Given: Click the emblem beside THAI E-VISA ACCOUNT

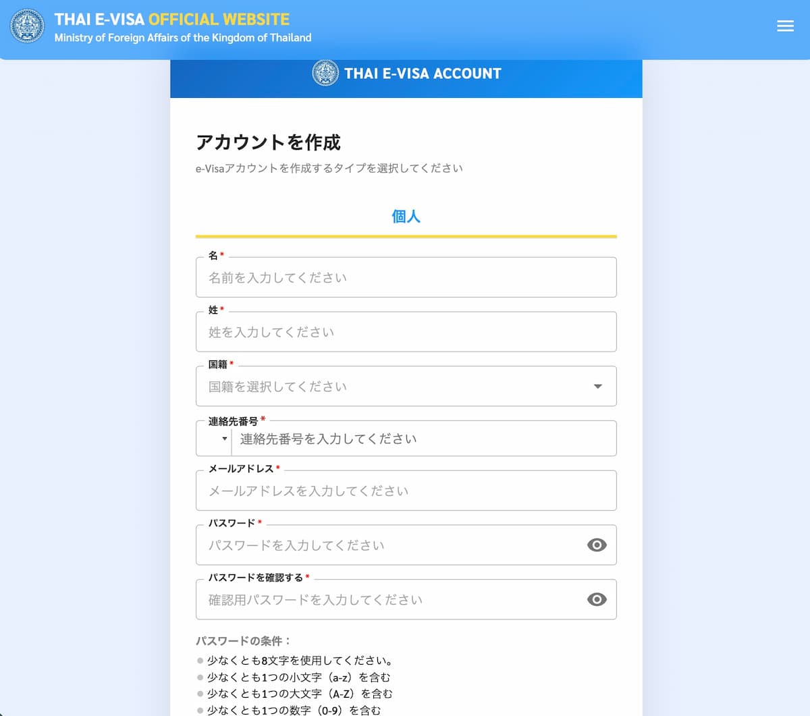Looking at the screenshot, I should (x=325, y=73).
